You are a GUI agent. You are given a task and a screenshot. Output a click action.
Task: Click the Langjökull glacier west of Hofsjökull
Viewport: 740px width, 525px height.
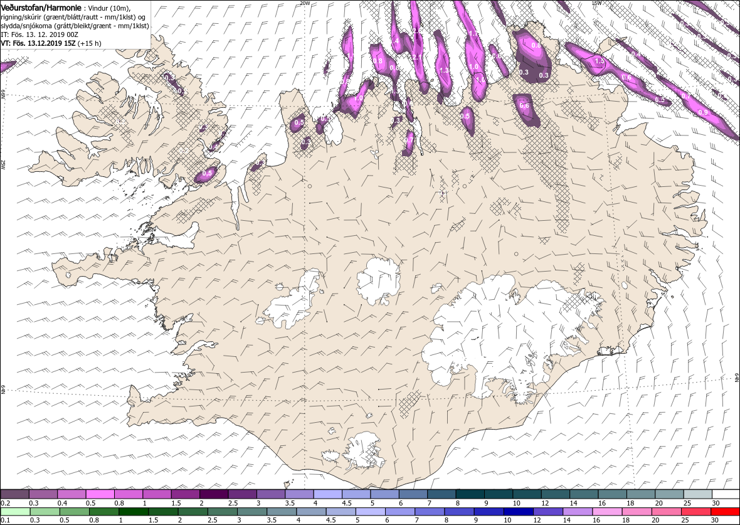pos(295,302)
